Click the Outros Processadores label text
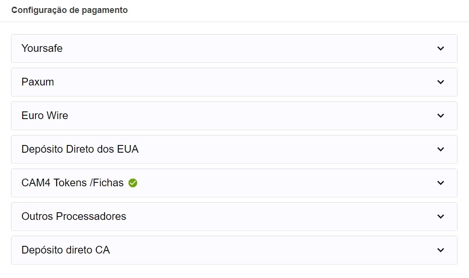The image size is (469, 278). click(74, 217)
